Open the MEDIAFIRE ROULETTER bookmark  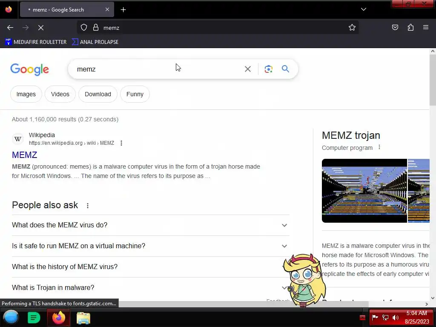[36, 42]
